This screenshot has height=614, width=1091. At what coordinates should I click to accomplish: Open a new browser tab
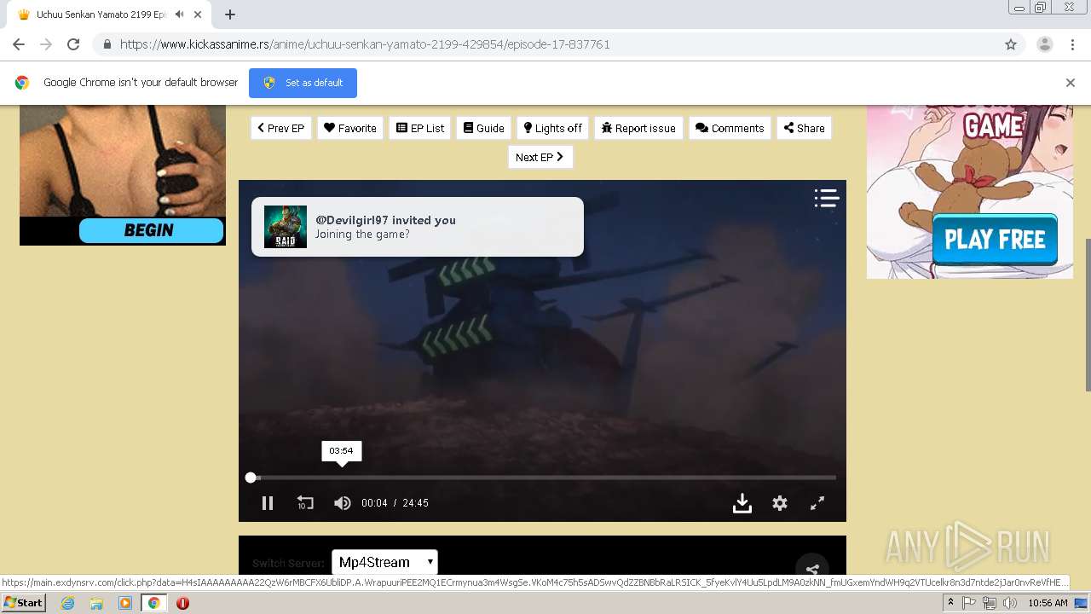coord(230,14)
